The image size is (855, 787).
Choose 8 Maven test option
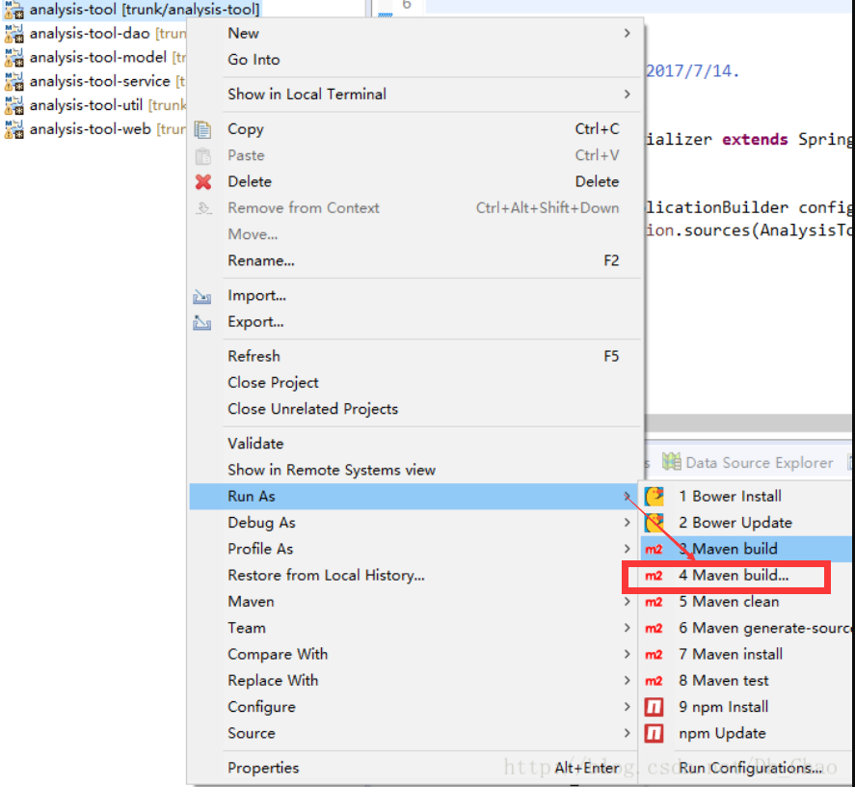[x=747, y=681]
